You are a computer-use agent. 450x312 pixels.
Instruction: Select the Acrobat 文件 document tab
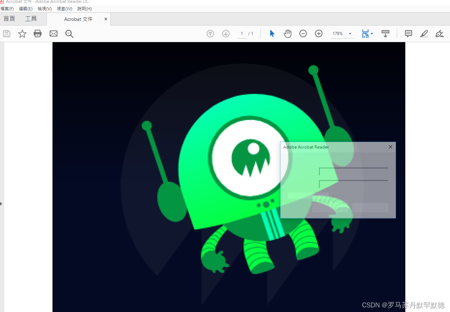78,19
